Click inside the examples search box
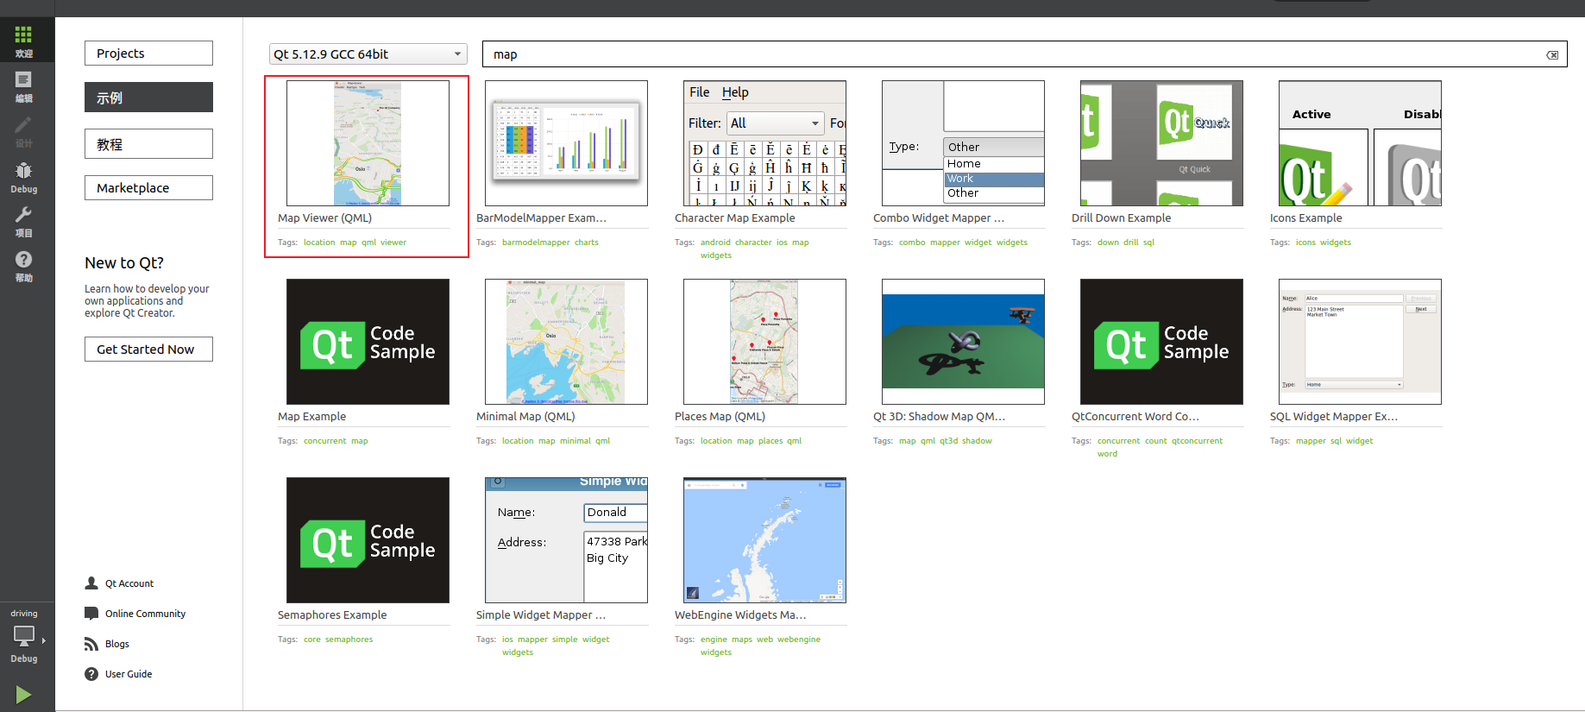 [1009, 54]
